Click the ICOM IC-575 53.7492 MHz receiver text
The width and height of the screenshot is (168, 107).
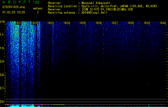[x=107, y=9]
